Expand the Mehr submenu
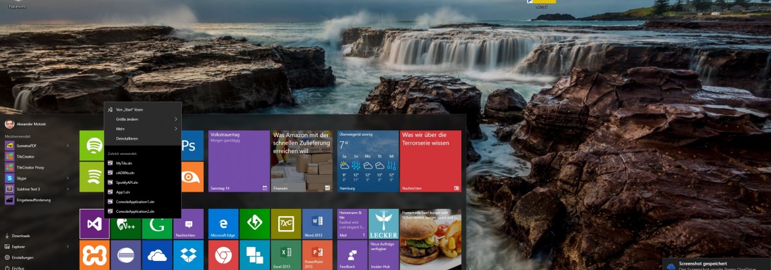This screenshot has width=771, height=270. click(x=143, y=129)
